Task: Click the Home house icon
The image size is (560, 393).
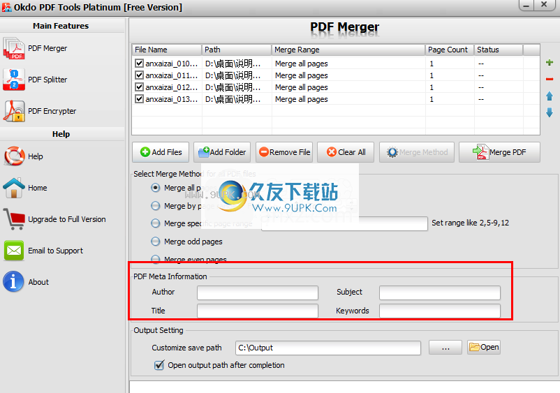Action: 14,188
